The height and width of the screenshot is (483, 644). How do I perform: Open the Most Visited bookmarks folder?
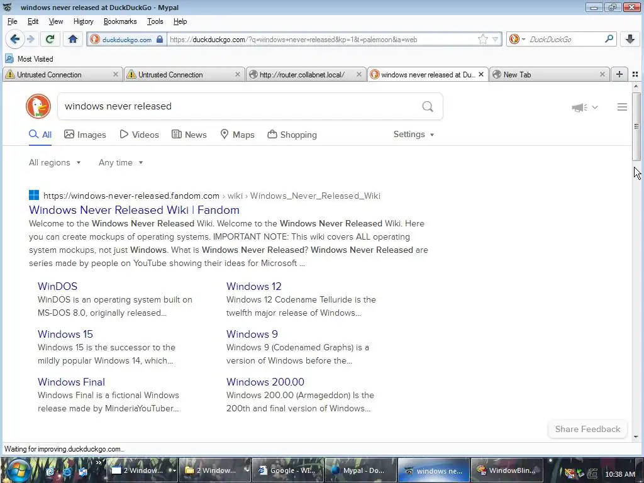pos(29,58)
